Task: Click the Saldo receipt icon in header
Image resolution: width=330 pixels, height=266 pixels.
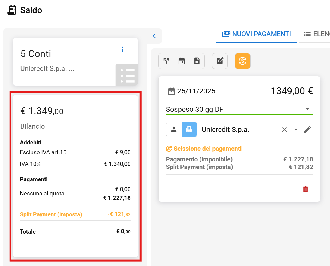Action: tap(12, 10)
